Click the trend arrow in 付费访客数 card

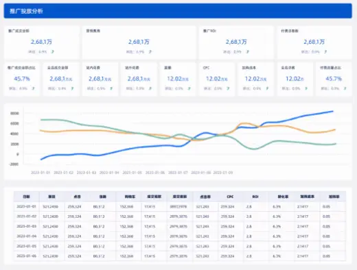click(x=325, y=52)
